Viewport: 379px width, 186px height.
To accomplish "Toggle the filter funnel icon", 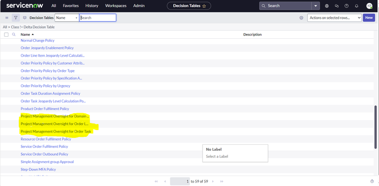I will (16, 18).
